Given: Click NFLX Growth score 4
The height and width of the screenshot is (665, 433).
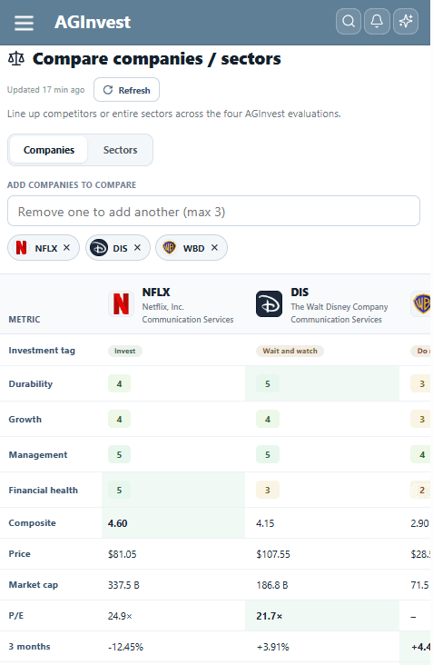Looking at the screenshot, I should click(119, 420).
